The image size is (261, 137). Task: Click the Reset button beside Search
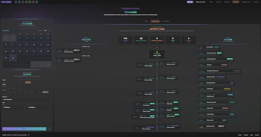pyautogui.click(x=49, y=129)
